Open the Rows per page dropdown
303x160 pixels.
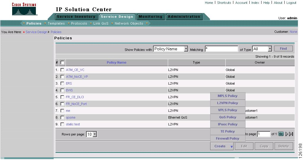point(91,134)
